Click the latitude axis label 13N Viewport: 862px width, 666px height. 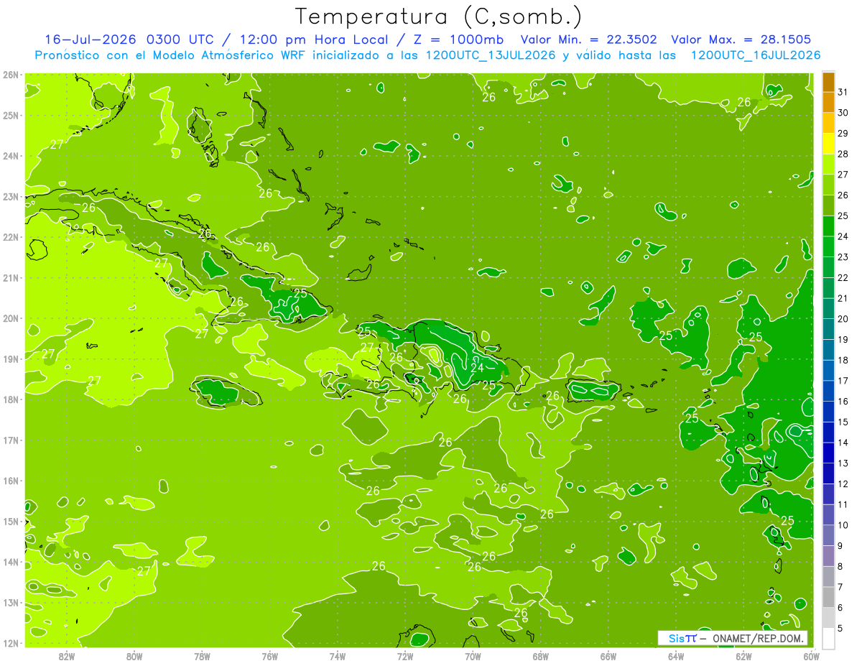click(x=10, y=603)
